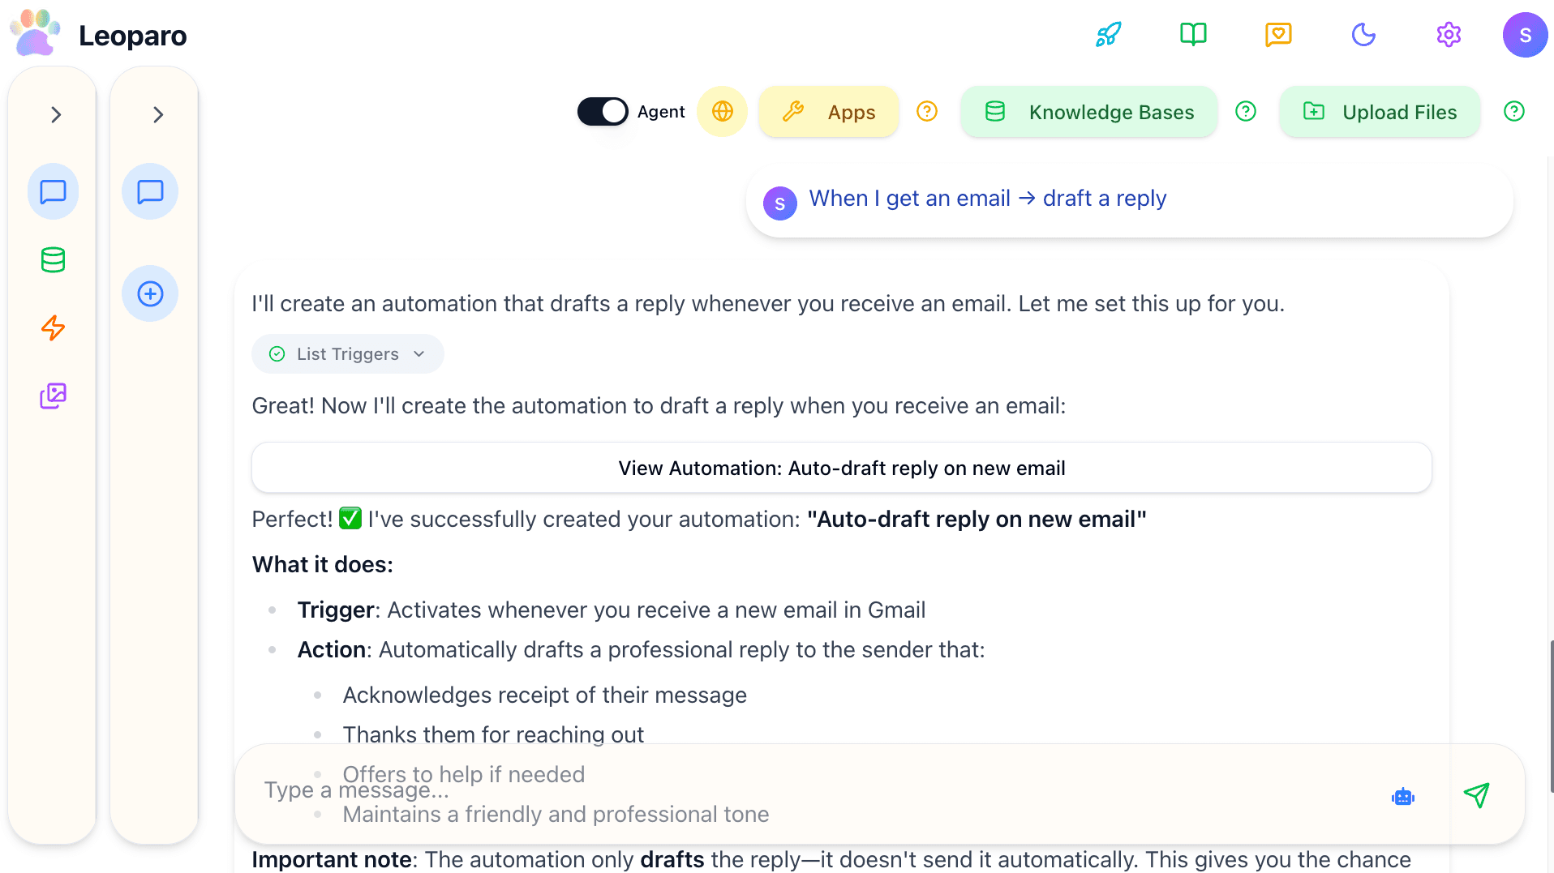Toggle the Agent switch off
This screenshot has width=1554, height=873.
click(602, 111)
